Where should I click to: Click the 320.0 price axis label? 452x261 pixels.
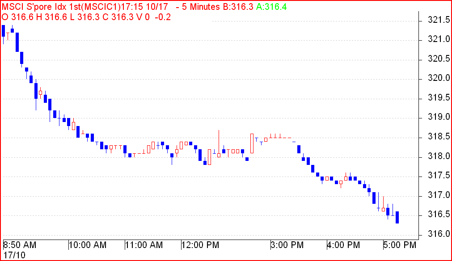coord(439,78)
